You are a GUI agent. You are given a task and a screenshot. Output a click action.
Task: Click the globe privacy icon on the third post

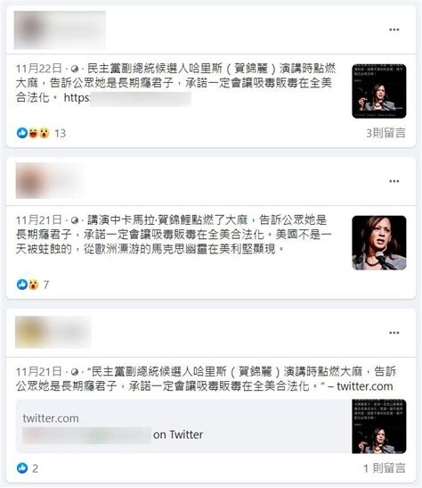click(75, 372)
